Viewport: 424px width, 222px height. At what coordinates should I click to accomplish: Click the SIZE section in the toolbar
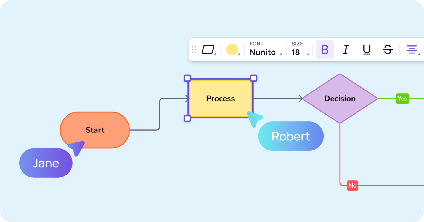(297, 44)
